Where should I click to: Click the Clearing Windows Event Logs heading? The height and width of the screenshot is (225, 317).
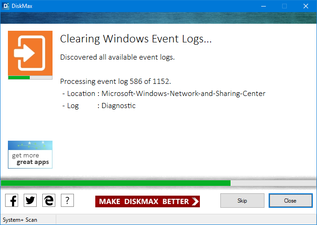136,39
